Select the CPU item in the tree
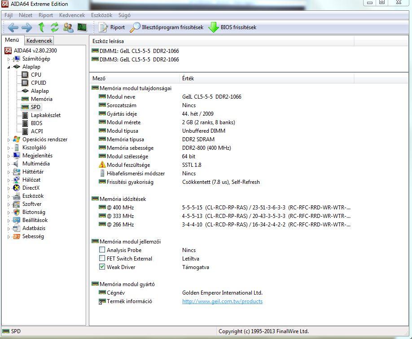Viewport: 412px width, 339px height. (x=36, y=75)
